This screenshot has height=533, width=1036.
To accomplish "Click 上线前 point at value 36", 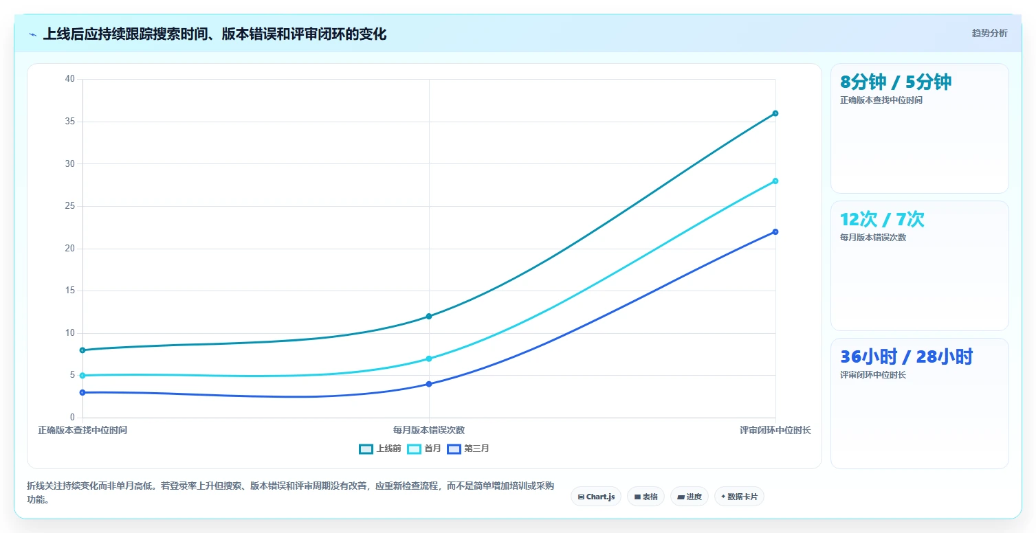I will click(x=775, y=113).
